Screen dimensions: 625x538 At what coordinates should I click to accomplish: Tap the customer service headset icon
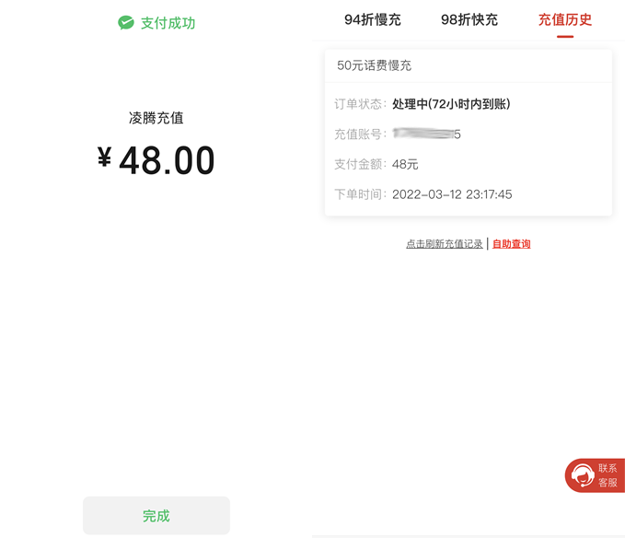[582, 475]
